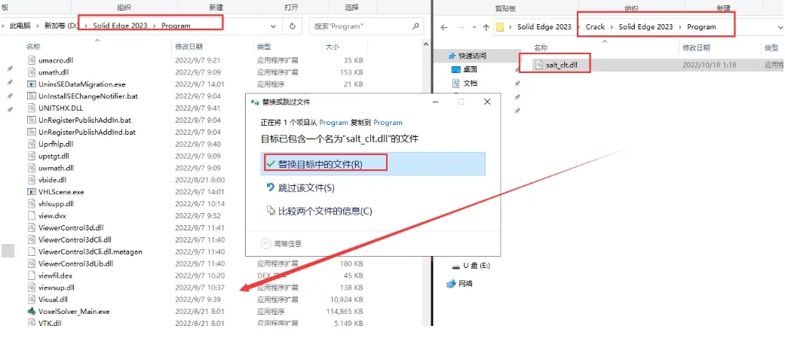785x338 pixels.
Task: Click VoxelSolver_Main.exe application icon
Action: (x=31, y=312)
